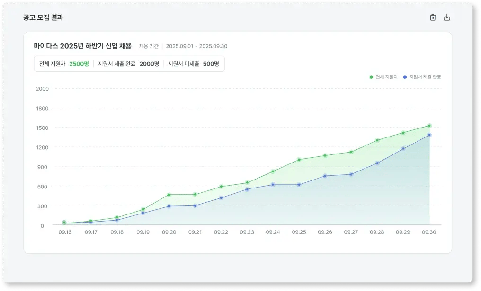Select the blue data point on 09.30
The height and width of the screenshot is (291, 481).
click(x=428, y=135)
